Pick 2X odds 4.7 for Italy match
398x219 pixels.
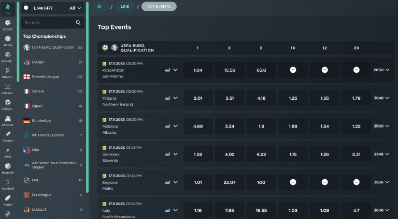[x=357, y=210]
